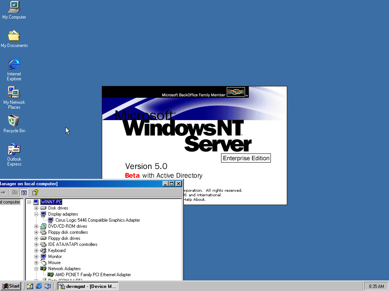Click the Mouse category icon
This screenshot has width=389, height=291.
coord(43,263)
